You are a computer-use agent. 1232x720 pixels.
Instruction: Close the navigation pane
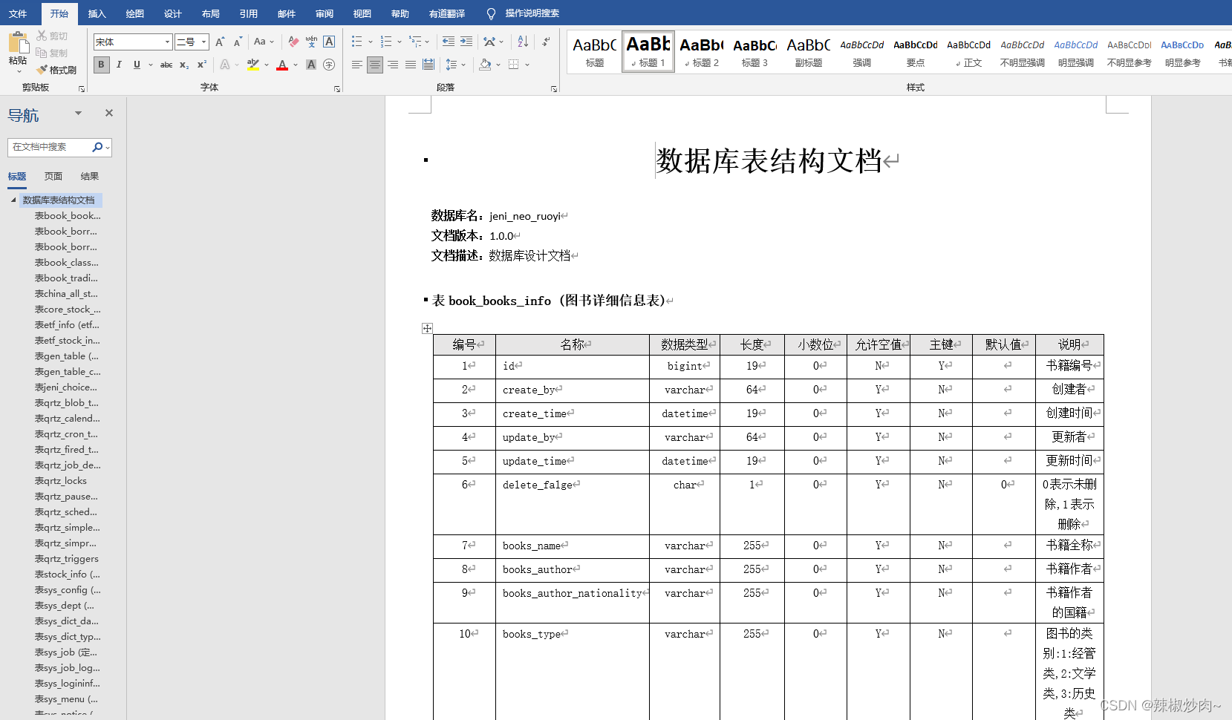point(109,113)
